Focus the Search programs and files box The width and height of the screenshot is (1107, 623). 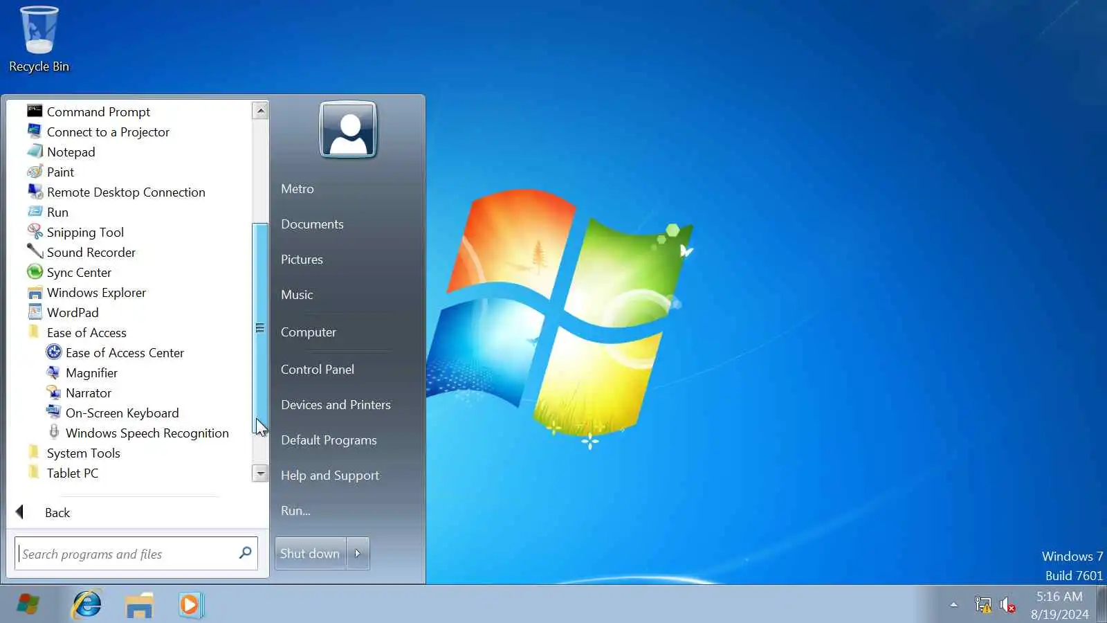coord(136,553)
